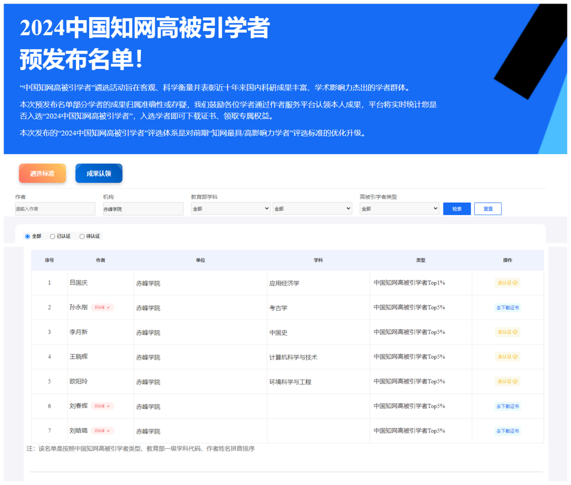Focus the 机构 input containing 赤峰学院
571x485 pixels.
[143, 209]
